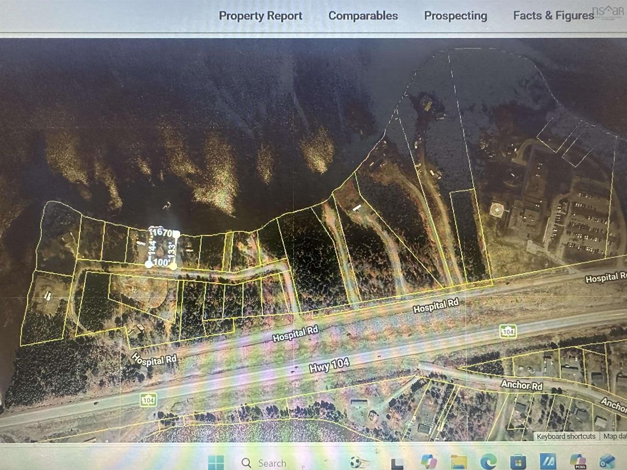The height and width of the screenshot is (470, 627).
Task: Switch to the Comparables tab
Action: coord(363,16)
